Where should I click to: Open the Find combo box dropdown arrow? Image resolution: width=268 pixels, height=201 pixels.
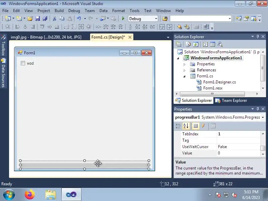pos(230,18)
